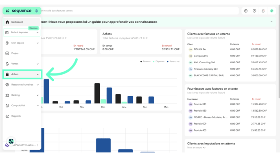Viewport: 280px width, 157px height.
Task: Click the Rapports chart icon
Action: point(7,116)
